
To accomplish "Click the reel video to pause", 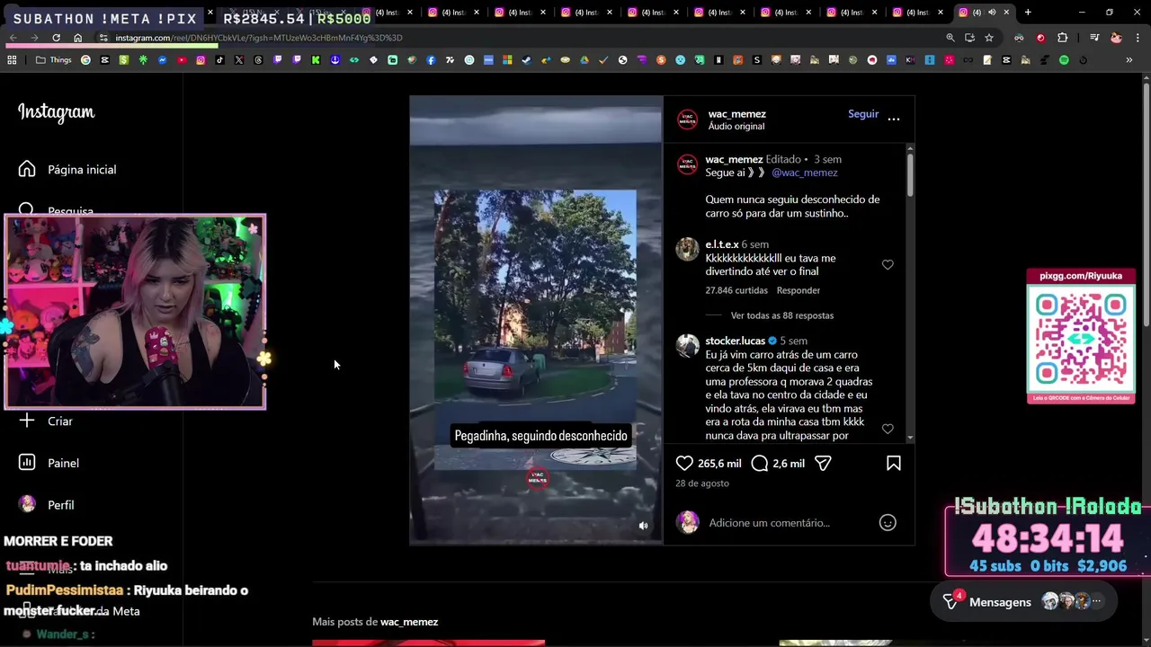I will (536, 319).
